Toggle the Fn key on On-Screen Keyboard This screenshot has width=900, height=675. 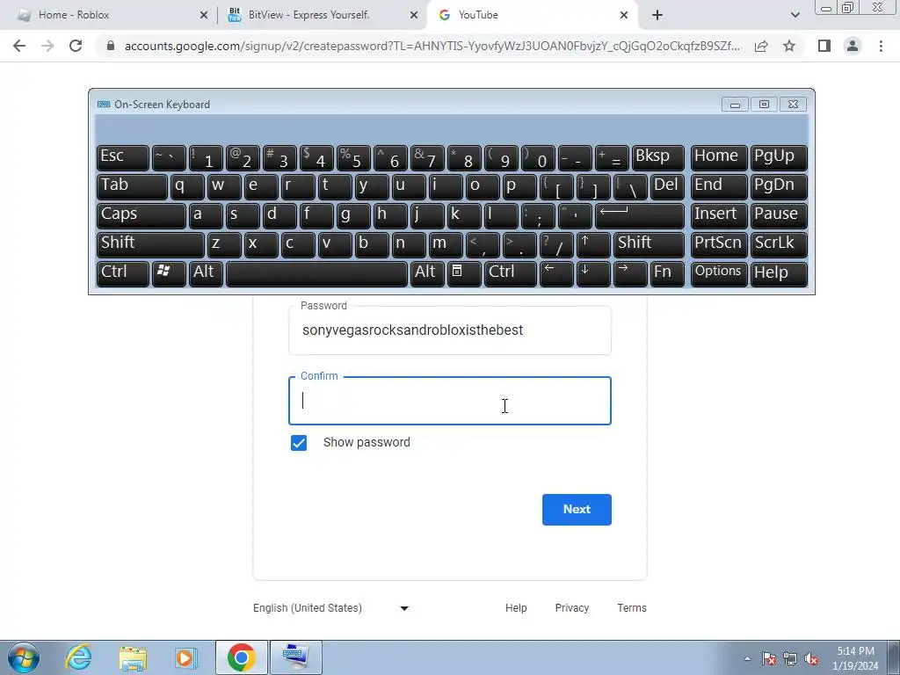pos(667,273)
